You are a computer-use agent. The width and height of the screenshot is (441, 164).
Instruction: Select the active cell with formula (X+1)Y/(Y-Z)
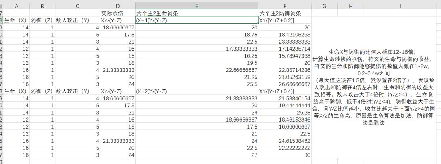point(196,20)
